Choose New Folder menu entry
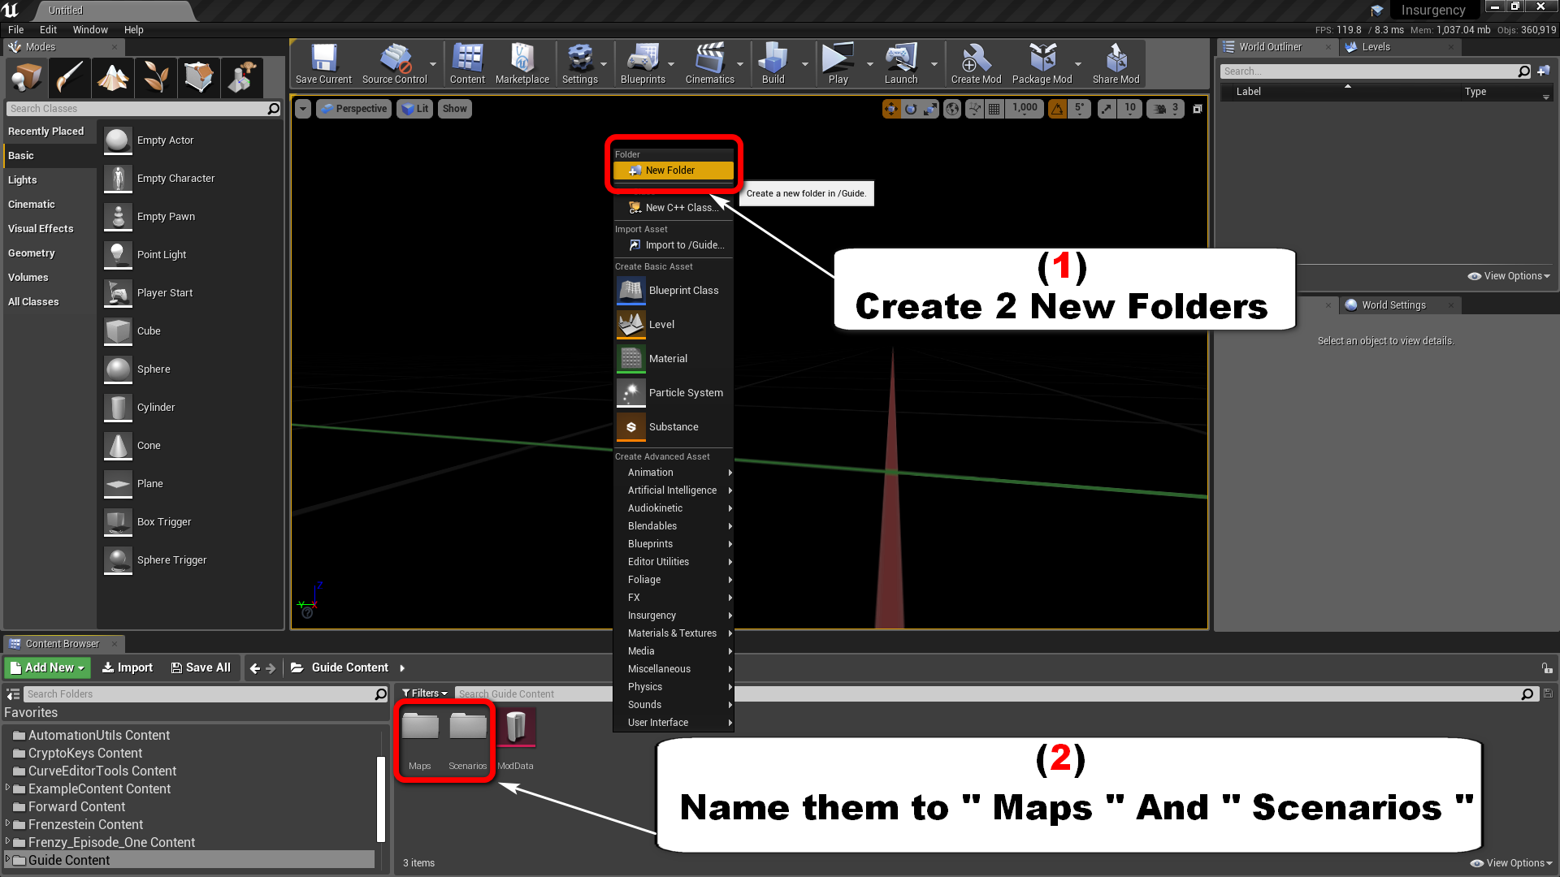 (674, 171)
